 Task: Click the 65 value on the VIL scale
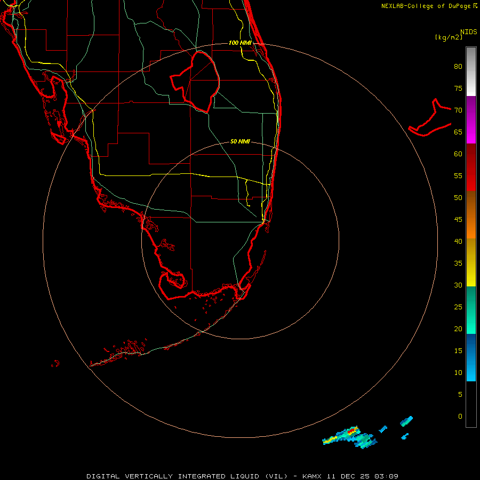(x=458, y=132)
